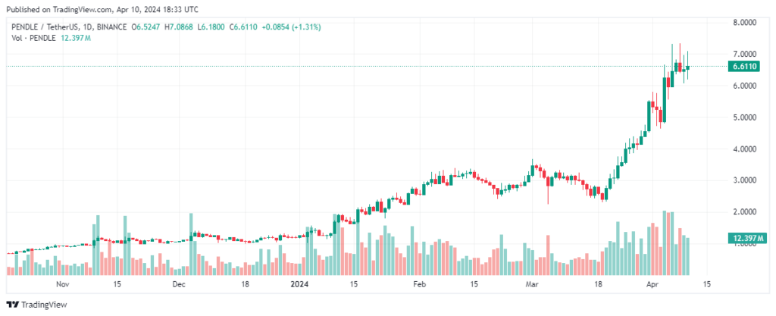Click the 6.0000 price axis label
Screen dimensions: 776x316
tap(746, 86)
